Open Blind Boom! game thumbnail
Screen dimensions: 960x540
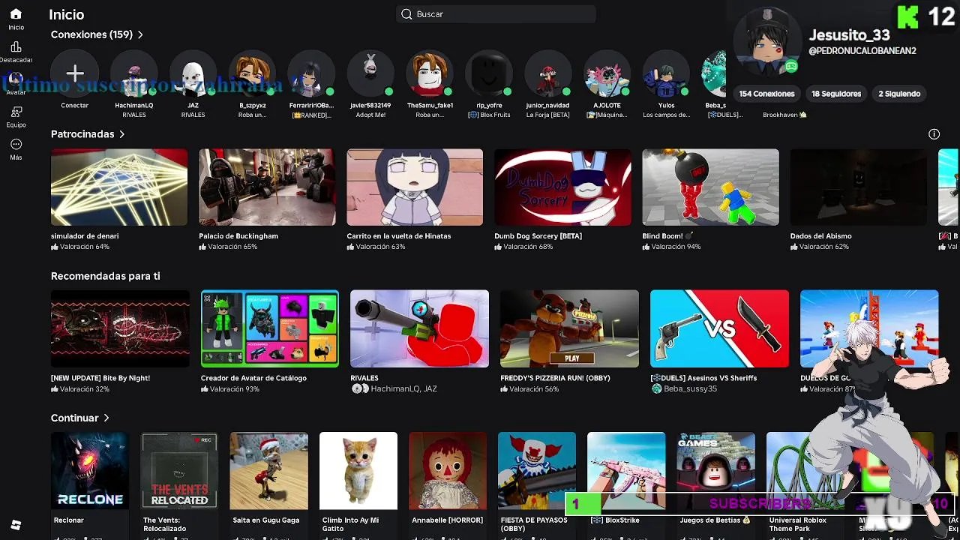click(x=710, y=187)
